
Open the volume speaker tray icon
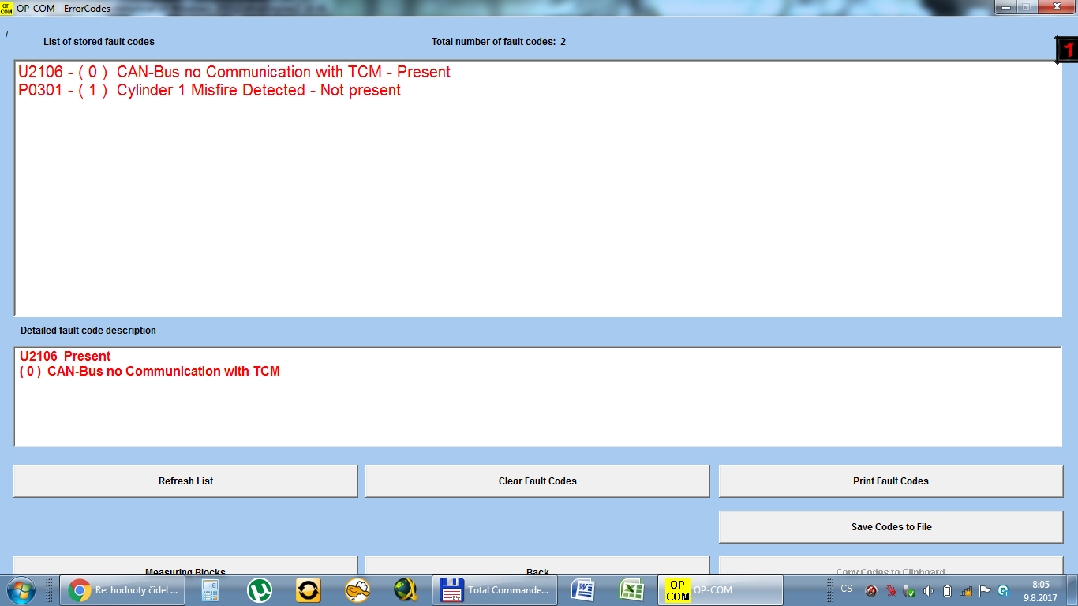click(x=928, y=590)
